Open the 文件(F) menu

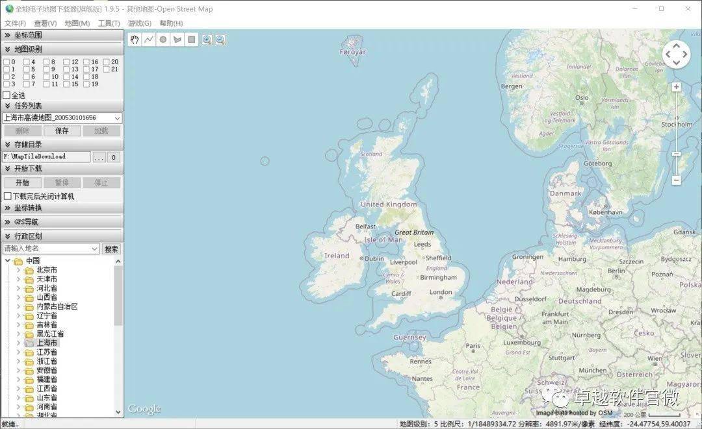tap(15, 23)
